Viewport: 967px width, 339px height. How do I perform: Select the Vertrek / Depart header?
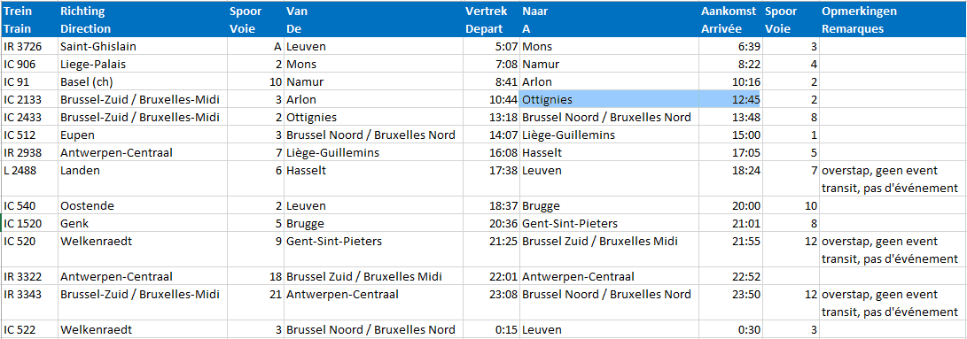(492, 19)
